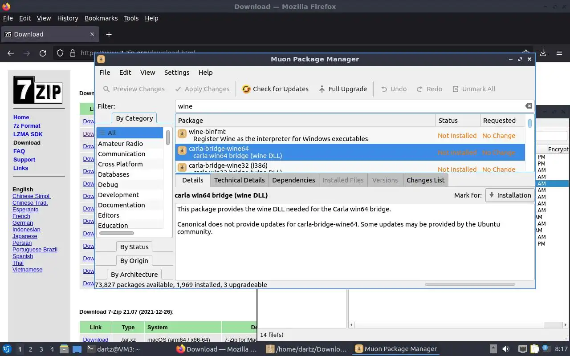Click the show desktop icon in taskbar

point(77,349)
